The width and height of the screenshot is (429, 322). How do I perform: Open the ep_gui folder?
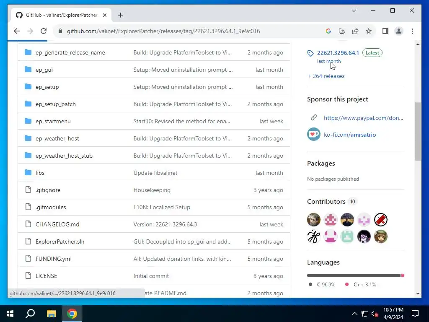[44, 70]
